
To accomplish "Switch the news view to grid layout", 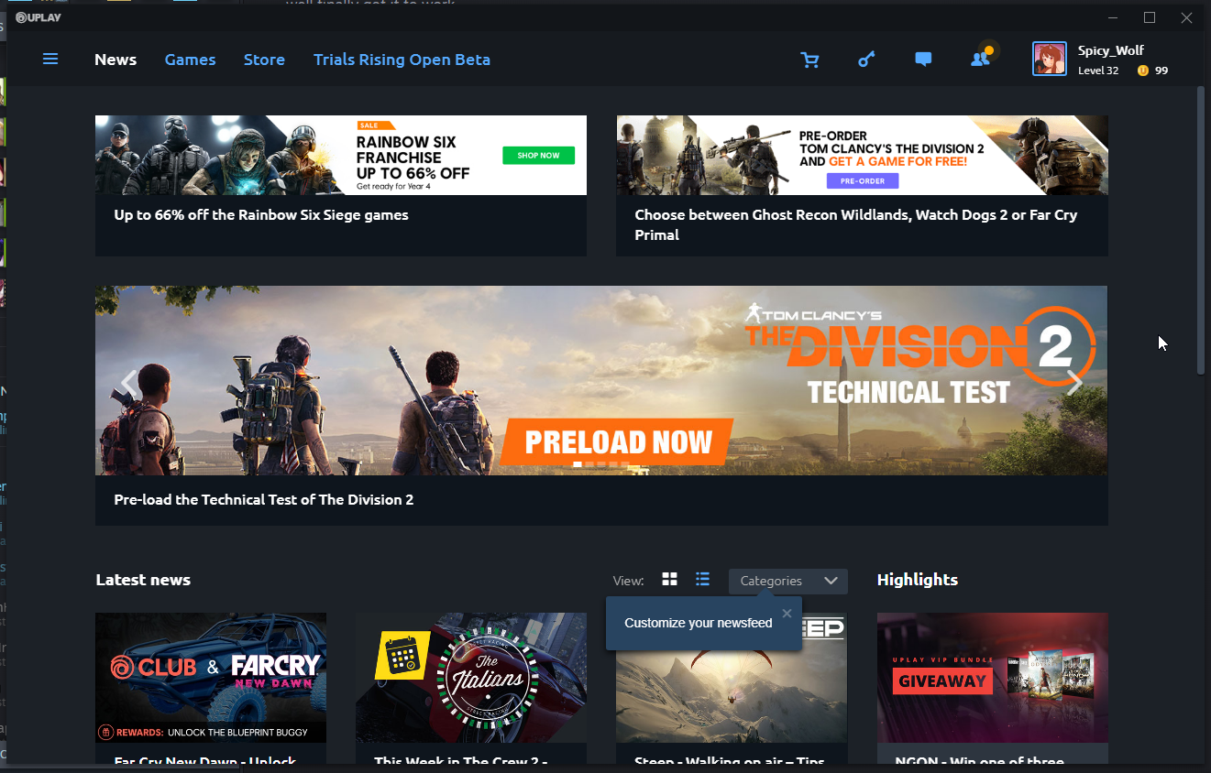I will pyautogui.click(x=670, y=580).
